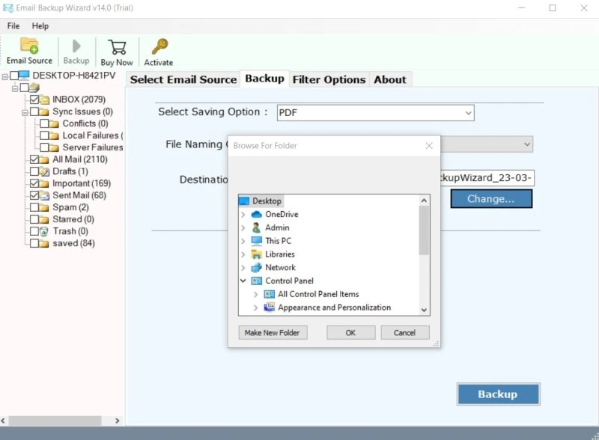The height and width of the screenshot is (440, 599).
Task: Select OneDrive cloud icon in folder tree
Action: pyautogui.click(x=257, y=215)
